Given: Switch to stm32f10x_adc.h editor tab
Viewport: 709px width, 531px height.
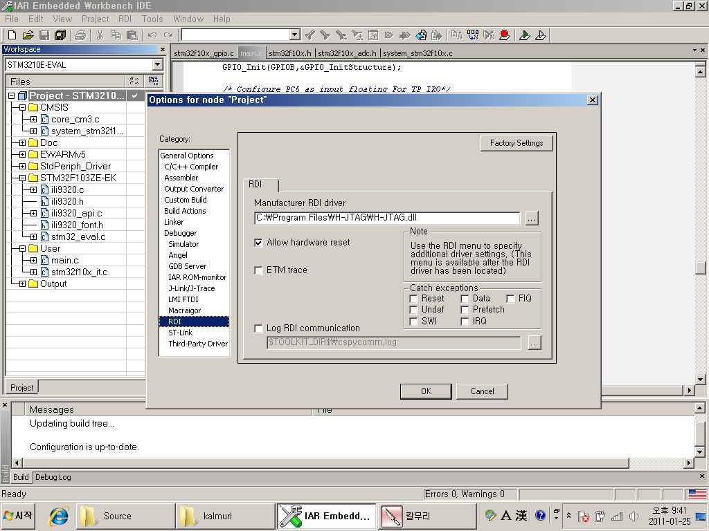Looking at the screenshot, I should pos(347,53).
